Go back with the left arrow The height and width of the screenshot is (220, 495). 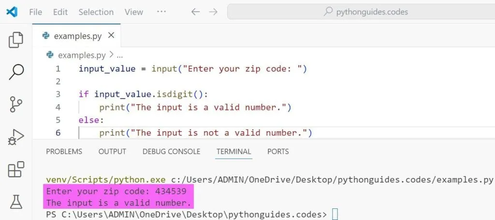(x=195, y=12)
